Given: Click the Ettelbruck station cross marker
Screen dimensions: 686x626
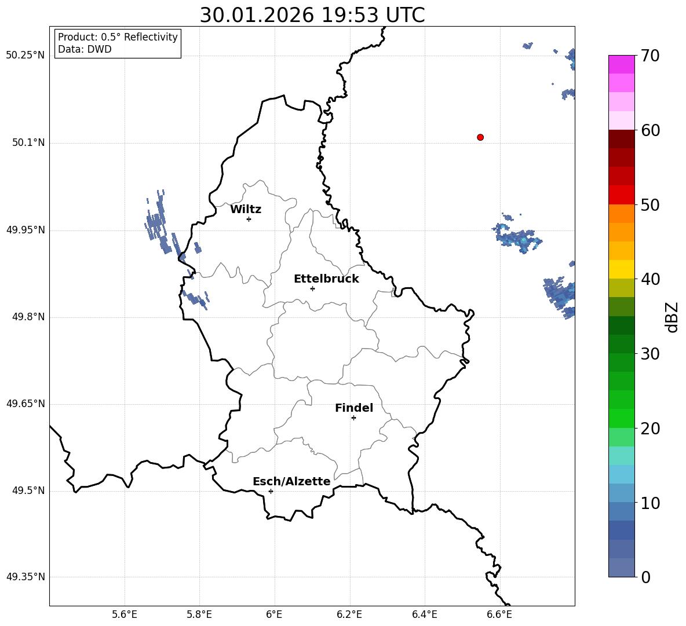Looking at the screenshot, I should click(312, 288).
